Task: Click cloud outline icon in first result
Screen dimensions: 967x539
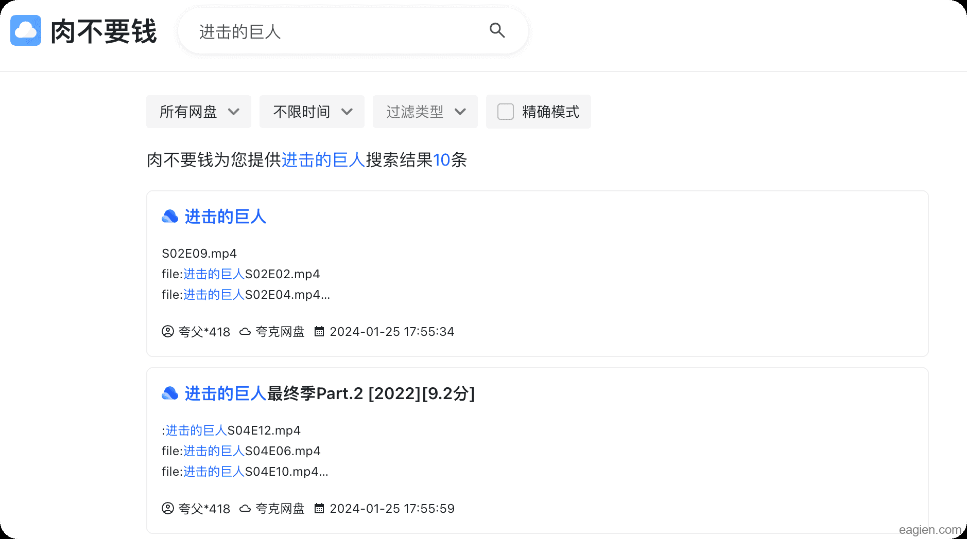Action: point(245,332)
